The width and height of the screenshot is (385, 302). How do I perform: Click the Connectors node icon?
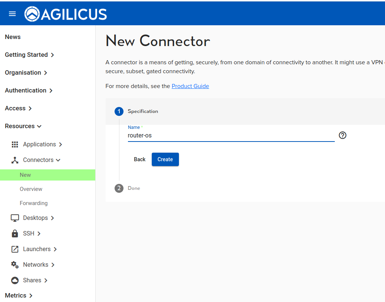pos(15,160)
